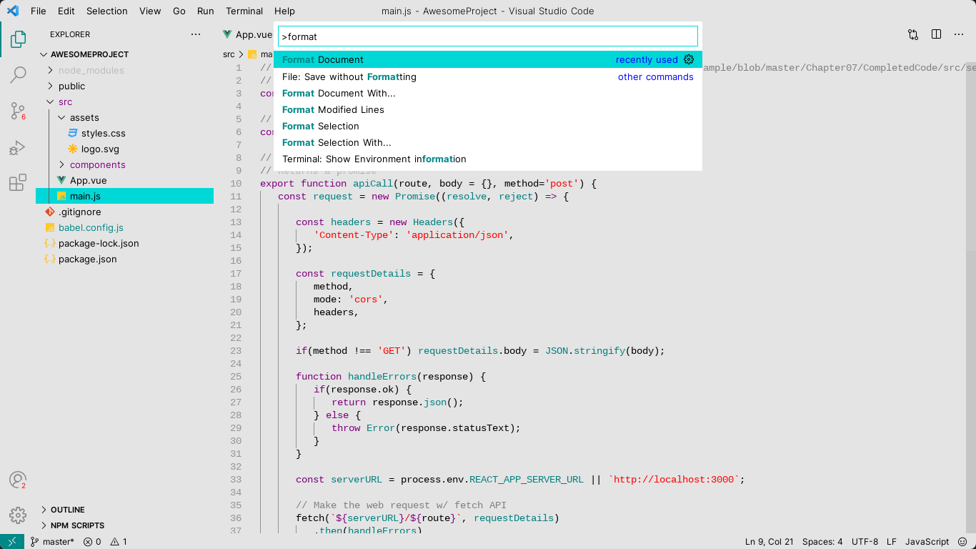Select main.js in the explorer tree
Screen dimensions: 976x549
[x=124, y=196]
